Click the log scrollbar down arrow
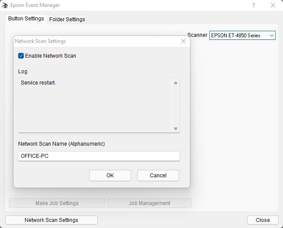The image size is (283, 228). (176, 129)
